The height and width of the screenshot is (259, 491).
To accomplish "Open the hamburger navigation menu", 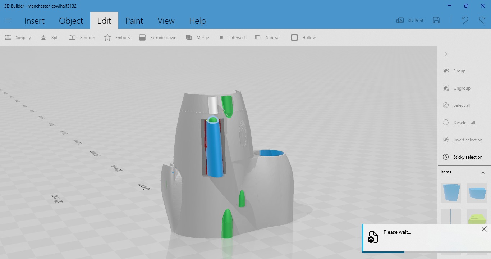I will click(x=8, y=21).
